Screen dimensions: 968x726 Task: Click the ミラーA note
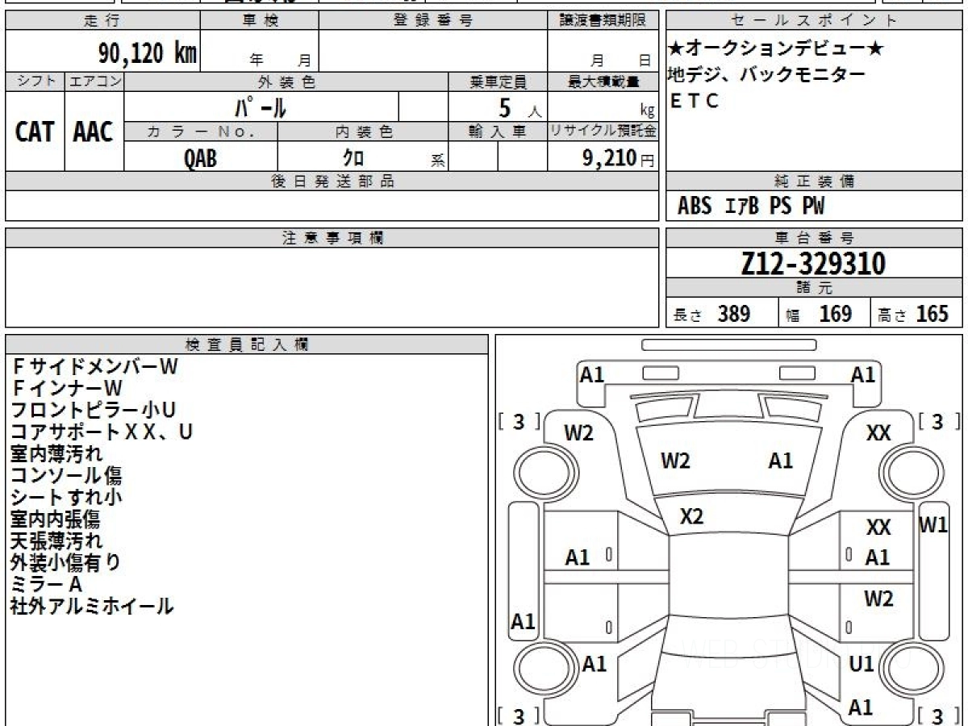pyautogui.click(x=47, y=585)
